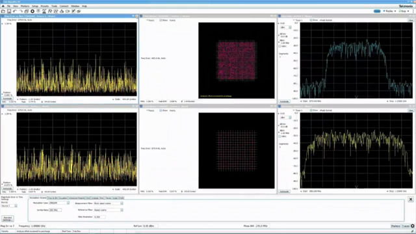Toggle VBW checkbox in upper spectrum display
Viewport: 416px width, 234px height.
tap(279, 46)
